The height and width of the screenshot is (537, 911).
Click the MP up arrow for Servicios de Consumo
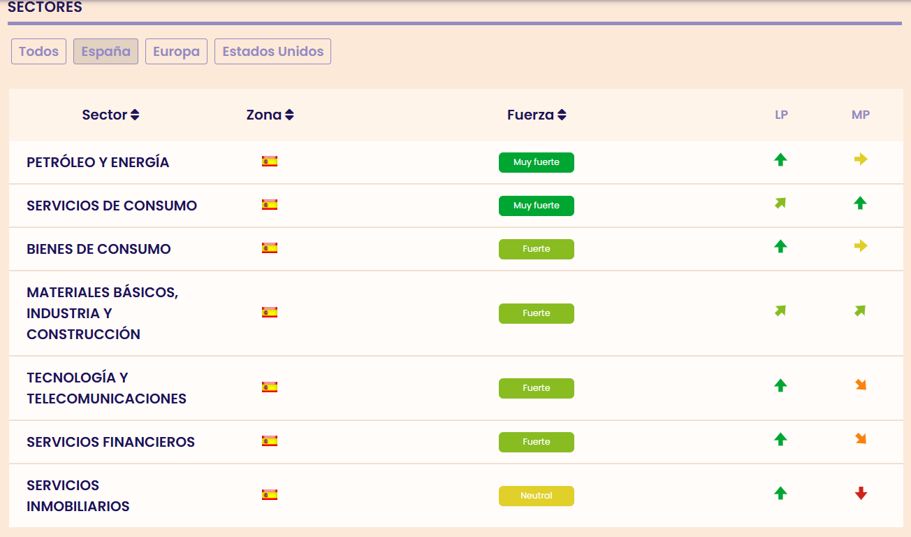(x=861, y=203)
